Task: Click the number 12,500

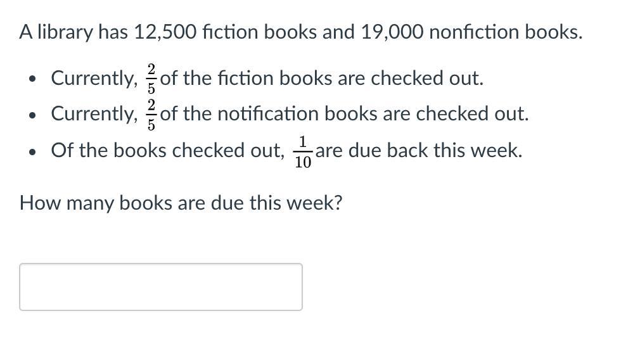Action: click(165, 32)
